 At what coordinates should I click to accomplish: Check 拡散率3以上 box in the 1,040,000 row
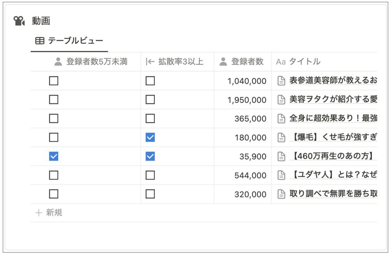(x=150, y=81)
